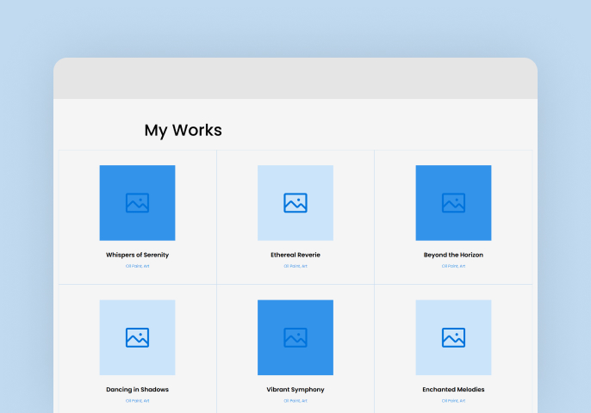591x413 pixels.
Task: Click the Whispers of Serenity title
Action: [137, 255]
